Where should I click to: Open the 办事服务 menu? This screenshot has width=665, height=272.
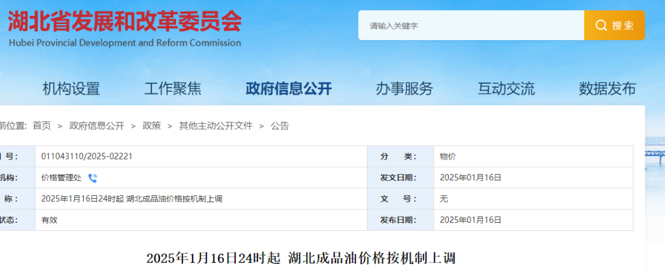point(404,89)
